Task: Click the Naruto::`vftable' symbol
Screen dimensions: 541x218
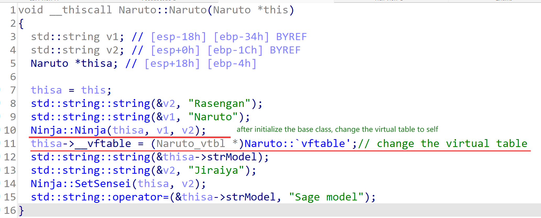Action: [x=297, y=144]
